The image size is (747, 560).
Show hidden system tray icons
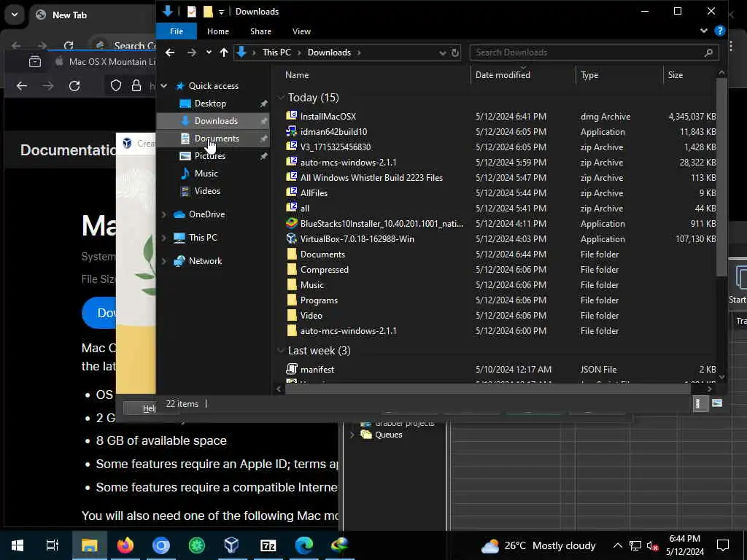(x=617, y=545)
